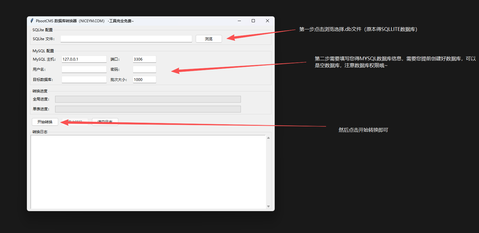Maximize the PbootCMS converter window
Viewport: 479px width, 233px height.
[x=253, y=20]
